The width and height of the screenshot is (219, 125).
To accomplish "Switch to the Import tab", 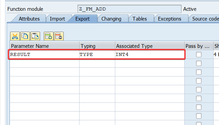I will [x=57, y=19].
